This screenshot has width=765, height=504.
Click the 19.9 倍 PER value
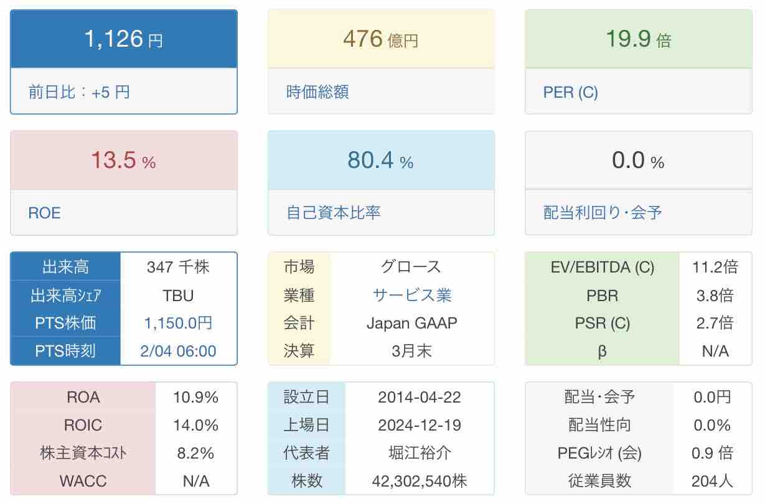coord(638,39)
